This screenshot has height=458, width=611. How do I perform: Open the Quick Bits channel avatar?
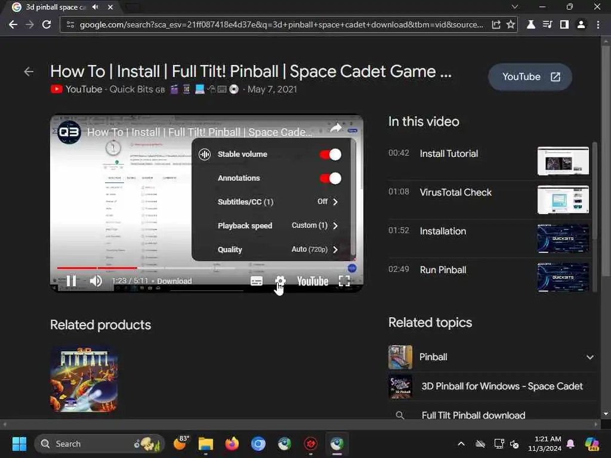coord(69,132)
